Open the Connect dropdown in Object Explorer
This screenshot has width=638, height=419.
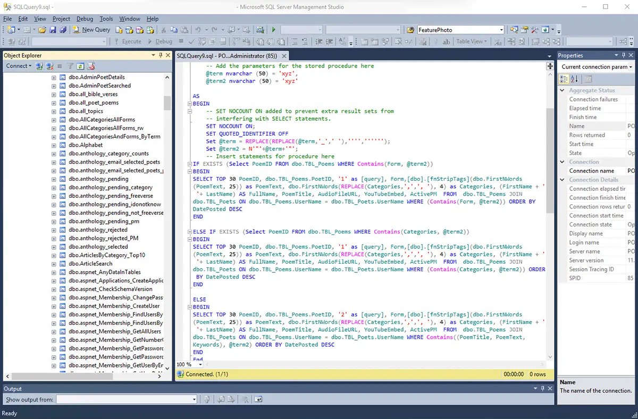click(x=19, y=66)
